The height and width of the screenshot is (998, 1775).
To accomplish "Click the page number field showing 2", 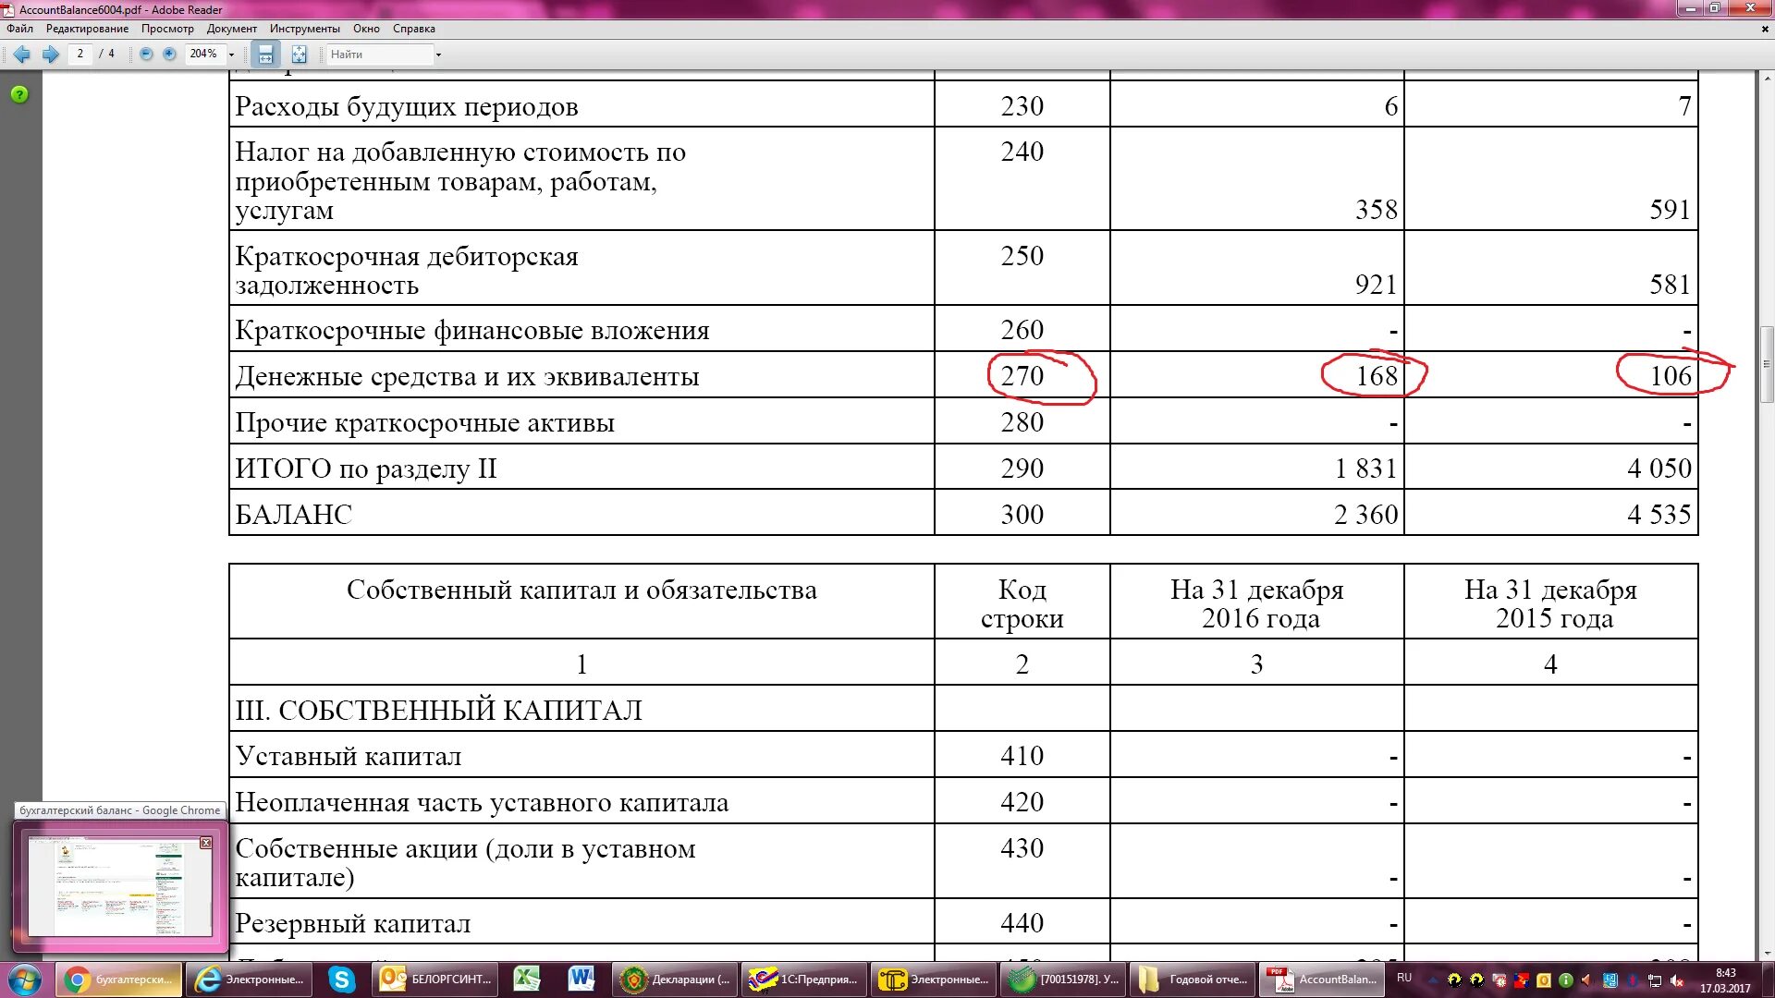I will (x=80, y=55).
